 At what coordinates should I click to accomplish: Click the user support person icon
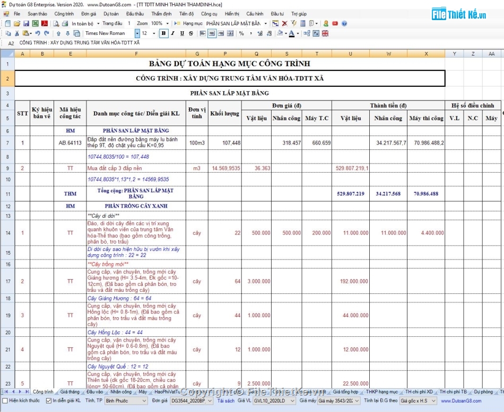click(326, 23)
